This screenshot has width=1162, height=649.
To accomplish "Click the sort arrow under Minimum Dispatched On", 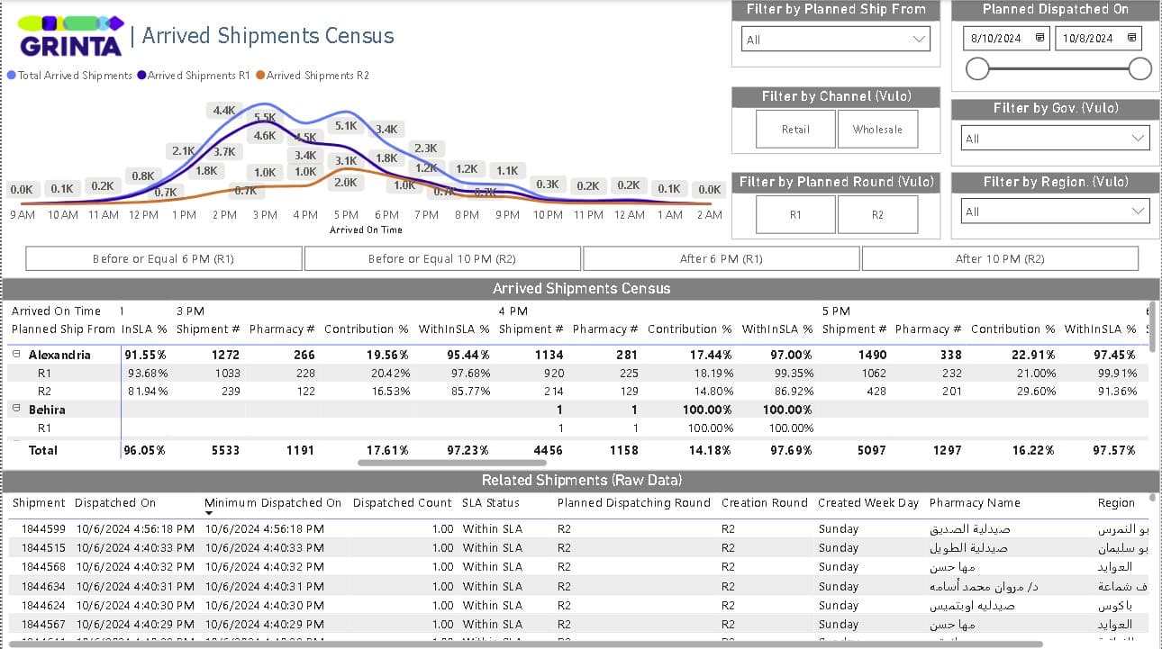I will 208,514.
